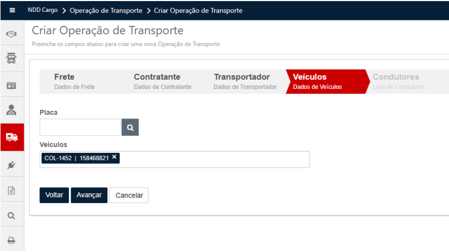Viewport: 449px width, 252px height.
Task: Click the driver person sidebar icon
Action: (12, 110)
